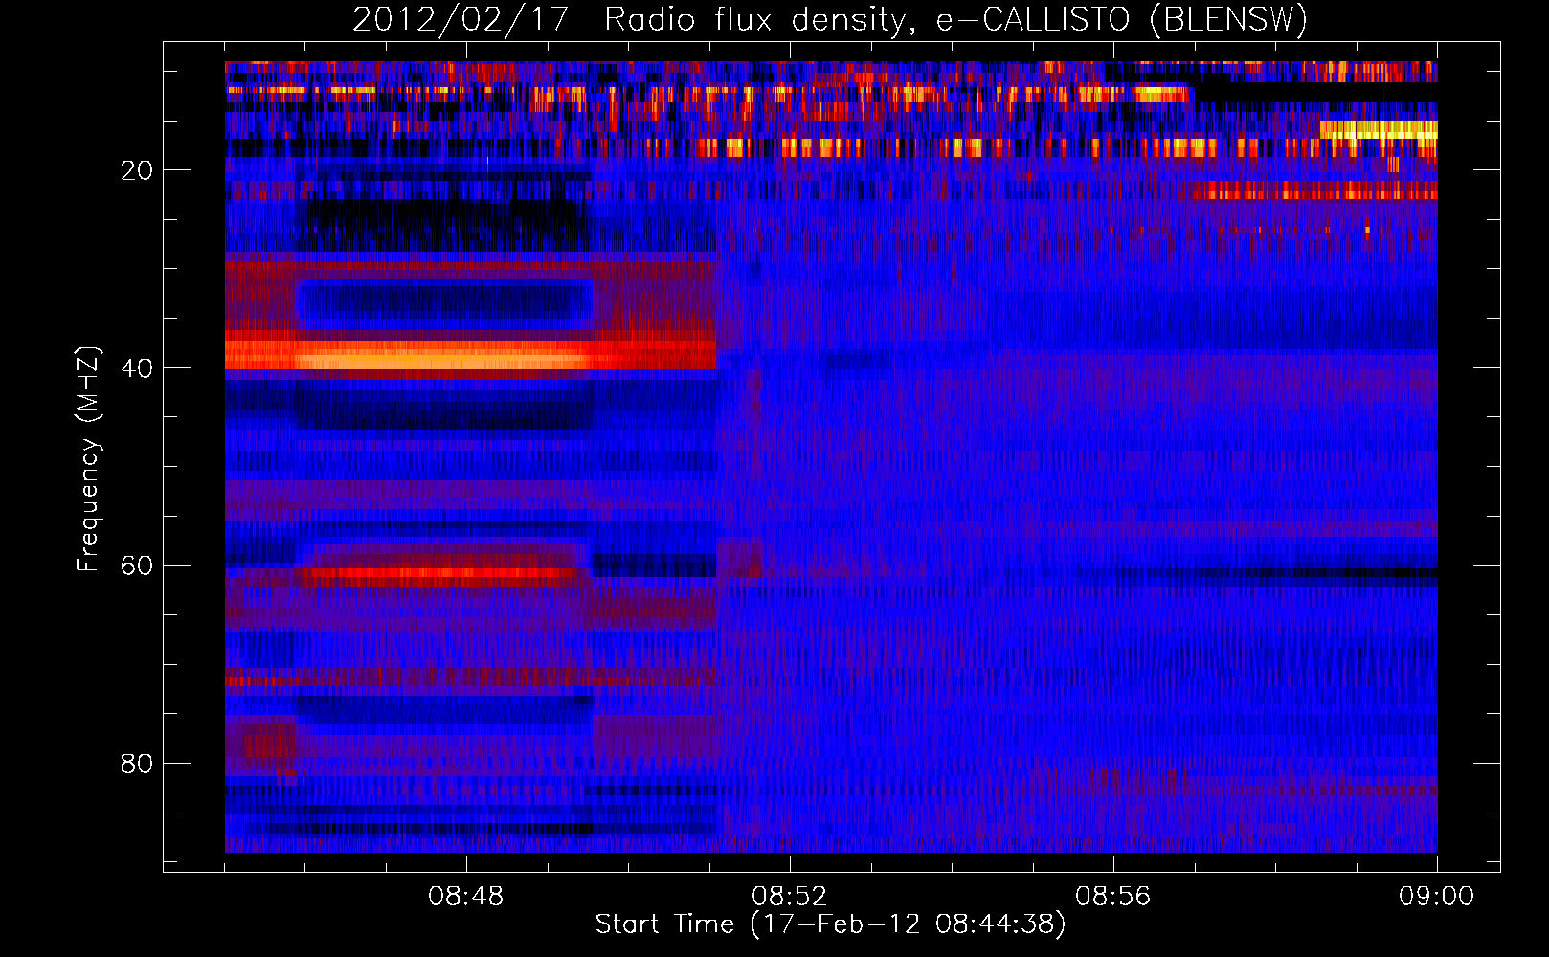Click the 'Start Time (17-Feb-12 08:44:38)' label
Screen dimensions: 1549x957
pos(830,924)
